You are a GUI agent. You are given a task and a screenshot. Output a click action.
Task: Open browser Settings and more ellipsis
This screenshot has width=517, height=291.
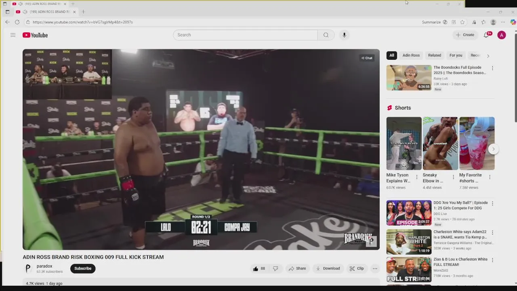coord(503,22)
